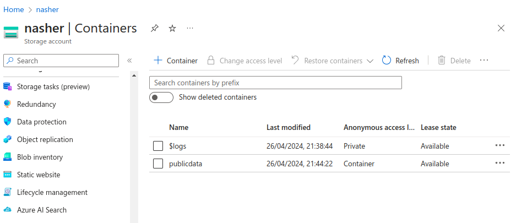Open the Static website icon
This screenshot has width=516, height=223.
coord(7,175)
